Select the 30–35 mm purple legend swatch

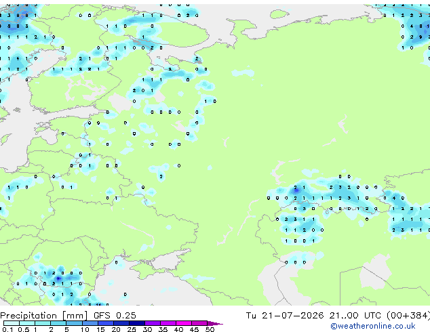pos(153,323)
